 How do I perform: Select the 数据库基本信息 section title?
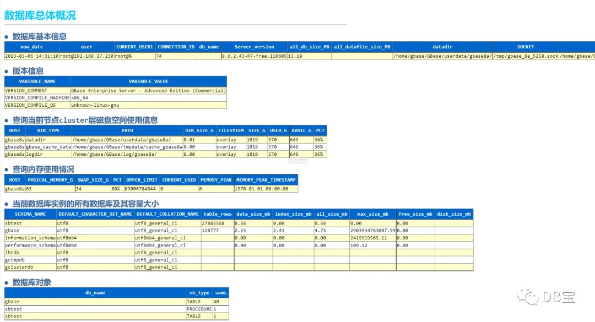point(40,36)
